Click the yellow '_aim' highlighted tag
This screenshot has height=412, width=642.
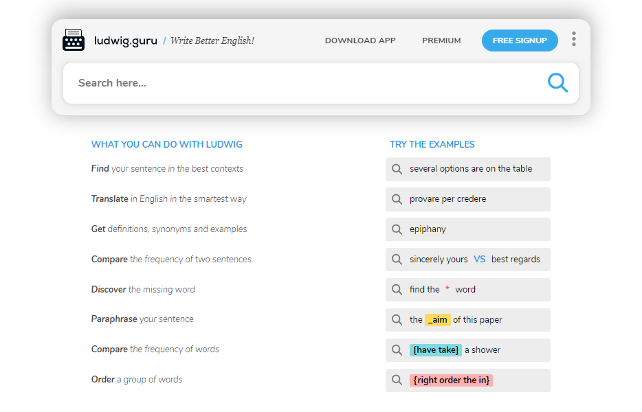point(438,319)
